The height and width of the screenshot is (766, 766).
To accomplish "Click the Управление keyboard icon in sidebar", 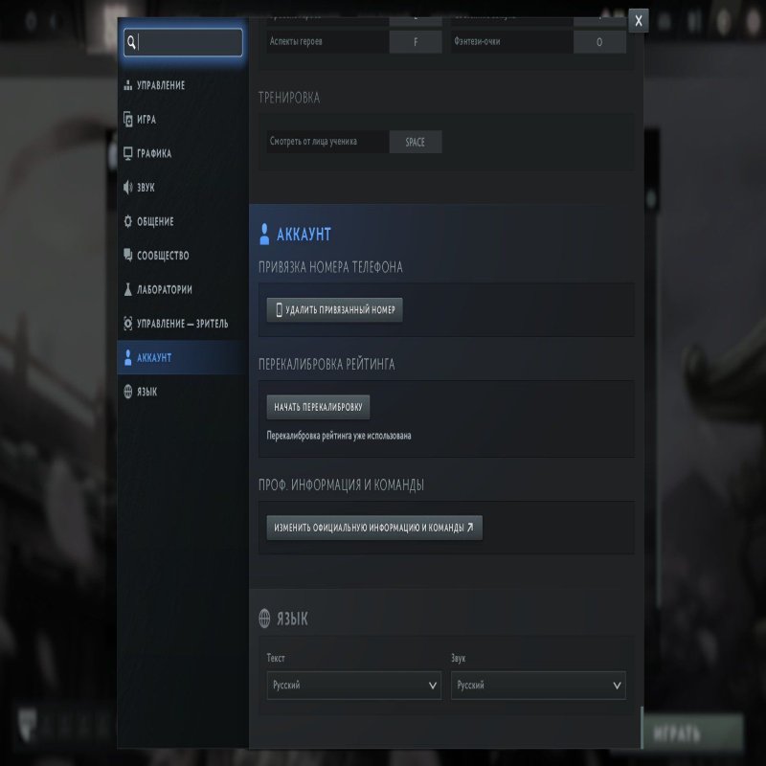I will [x=127, y=86].
